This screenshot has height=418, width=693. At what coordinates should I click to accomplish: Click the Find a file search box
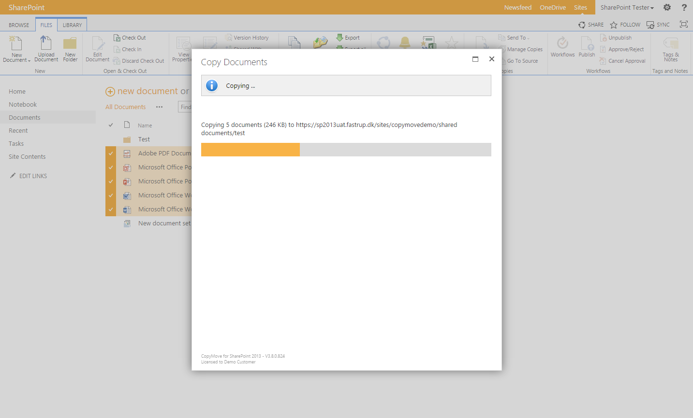pyautogui.click(x=185, y=107)
